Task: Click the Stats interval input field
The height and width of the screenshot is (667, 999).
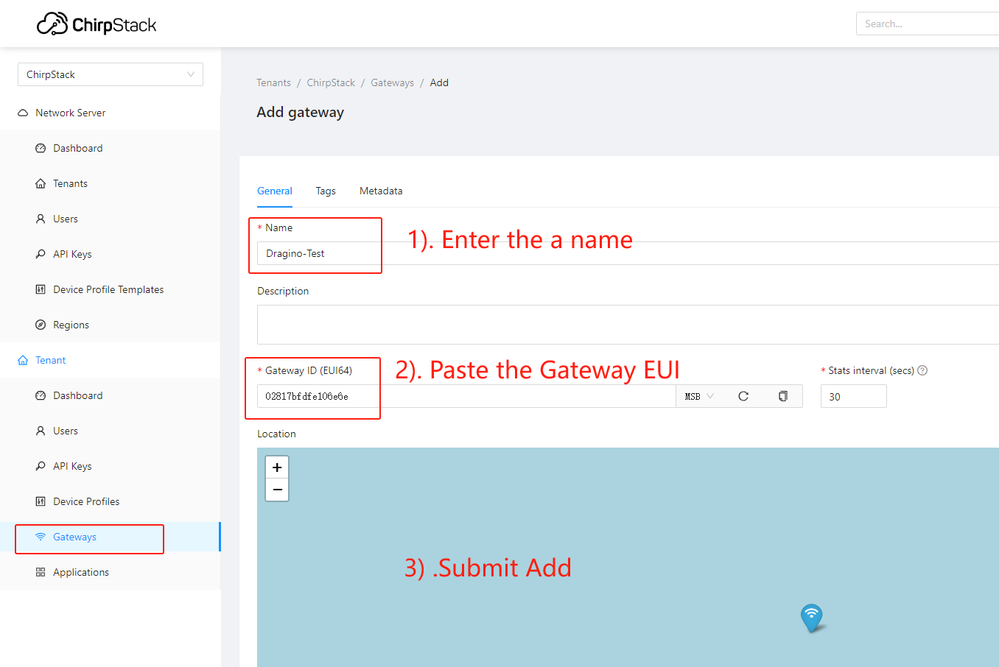Action: tap(854, 396)
